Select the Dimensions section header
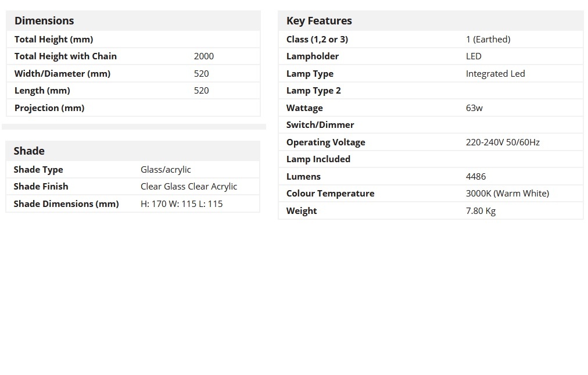The height and width of the screenshot is (375, 588). [x=44, y=21]
